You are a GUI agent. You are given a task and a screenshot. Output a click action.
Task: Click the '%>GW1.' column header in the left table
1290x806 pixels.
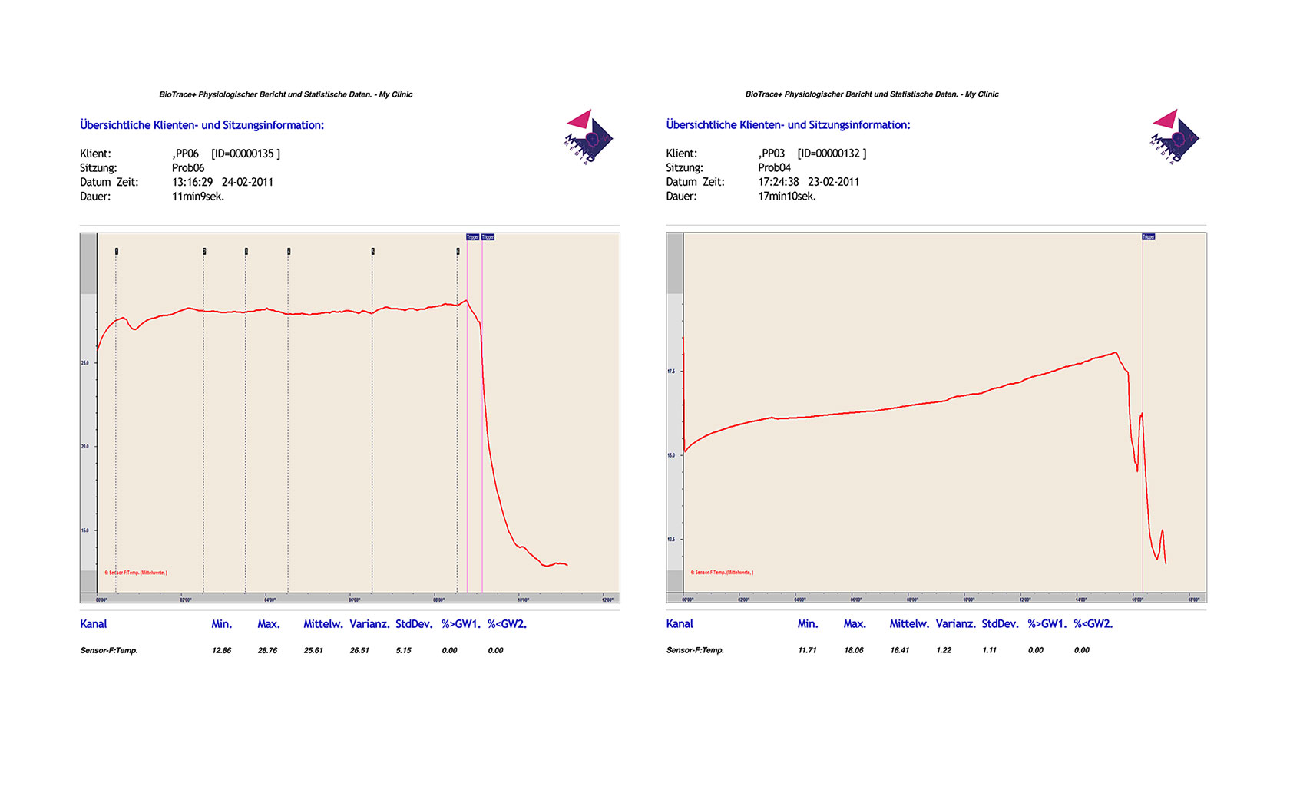click(461, 624)
